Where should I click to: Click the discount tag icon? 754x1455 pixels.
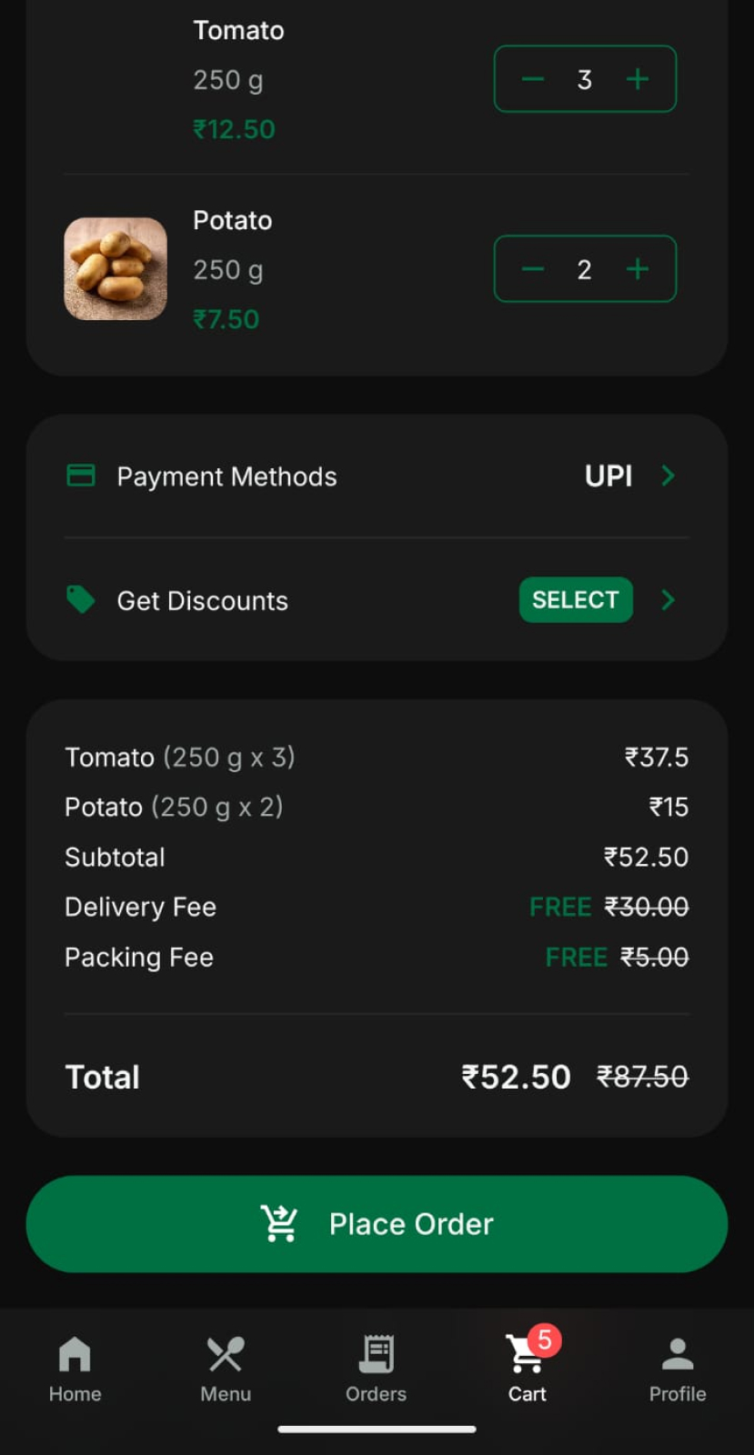pyautogui.click(x=81, y=600)
